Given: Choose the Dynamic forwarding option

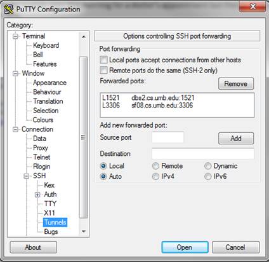Looking at the screenshot, I should click(x=208, y=166).
